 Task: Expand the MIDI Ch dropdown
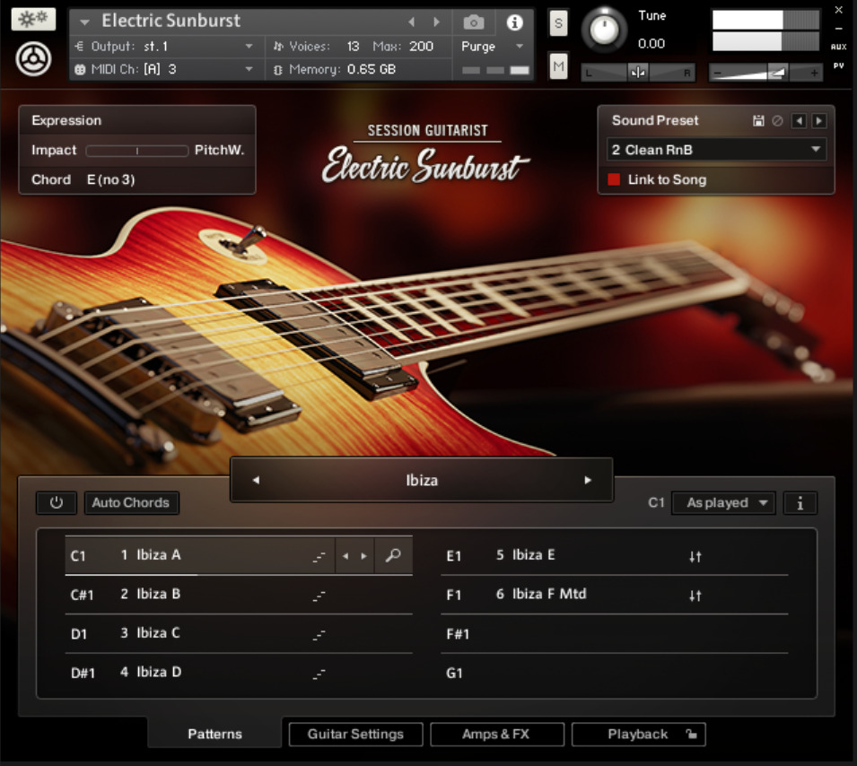(249, 69)
